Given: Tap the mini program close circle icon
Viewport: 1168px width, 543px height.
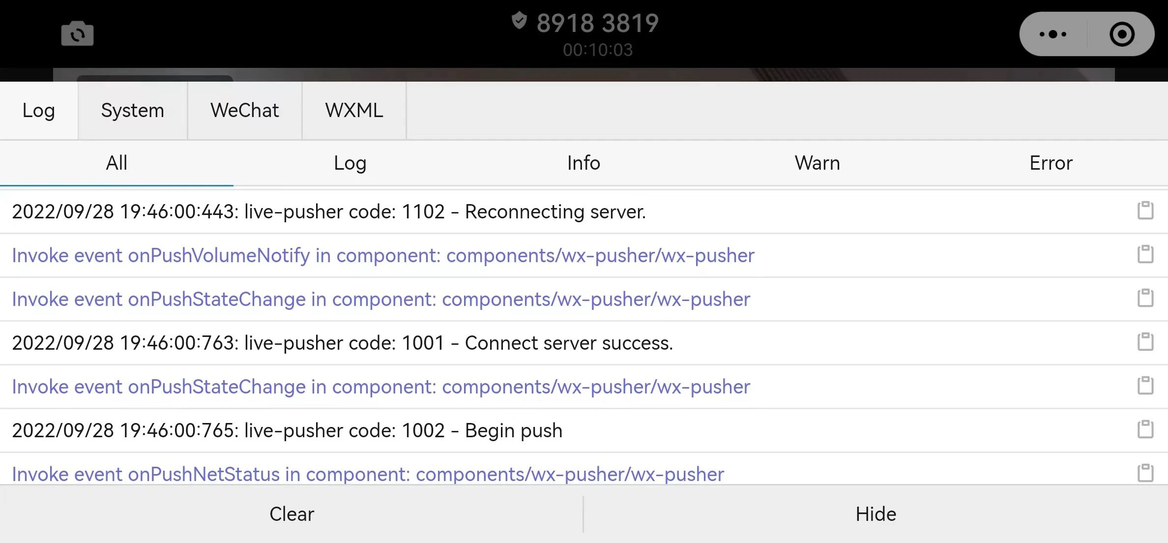Looking at the screenshot, I should click(x=1122, y=34).
